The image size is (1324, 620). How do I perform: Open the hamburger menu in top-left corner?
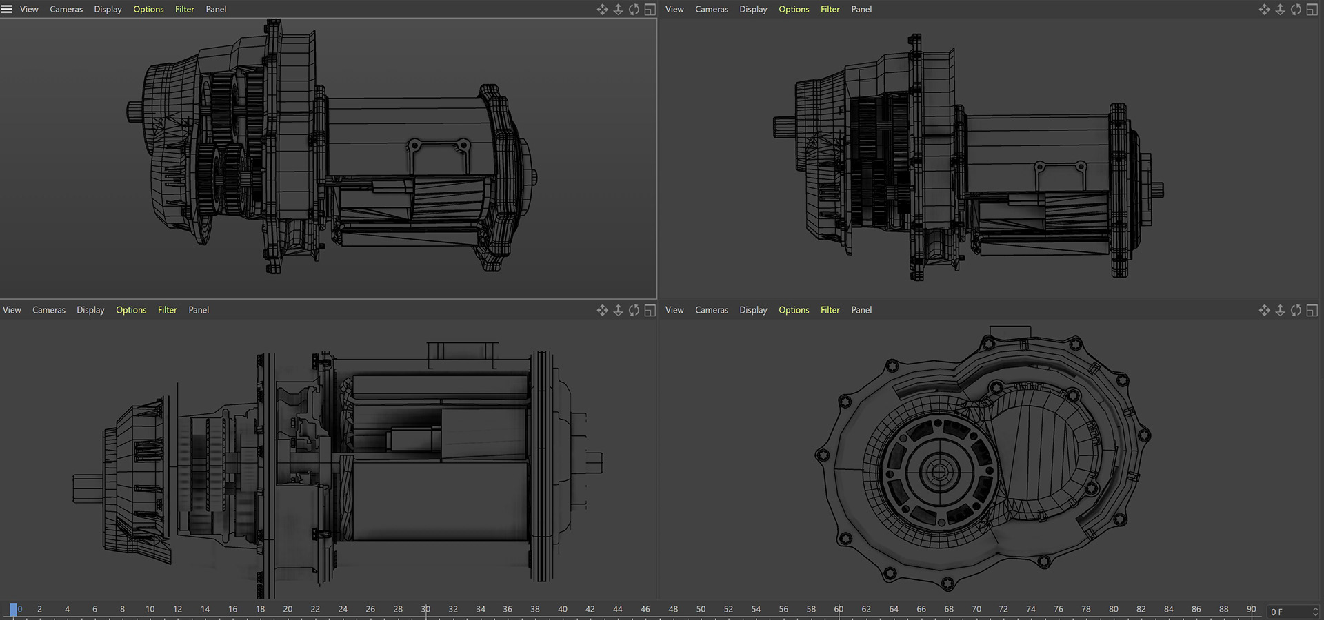[x=7, y=10]
